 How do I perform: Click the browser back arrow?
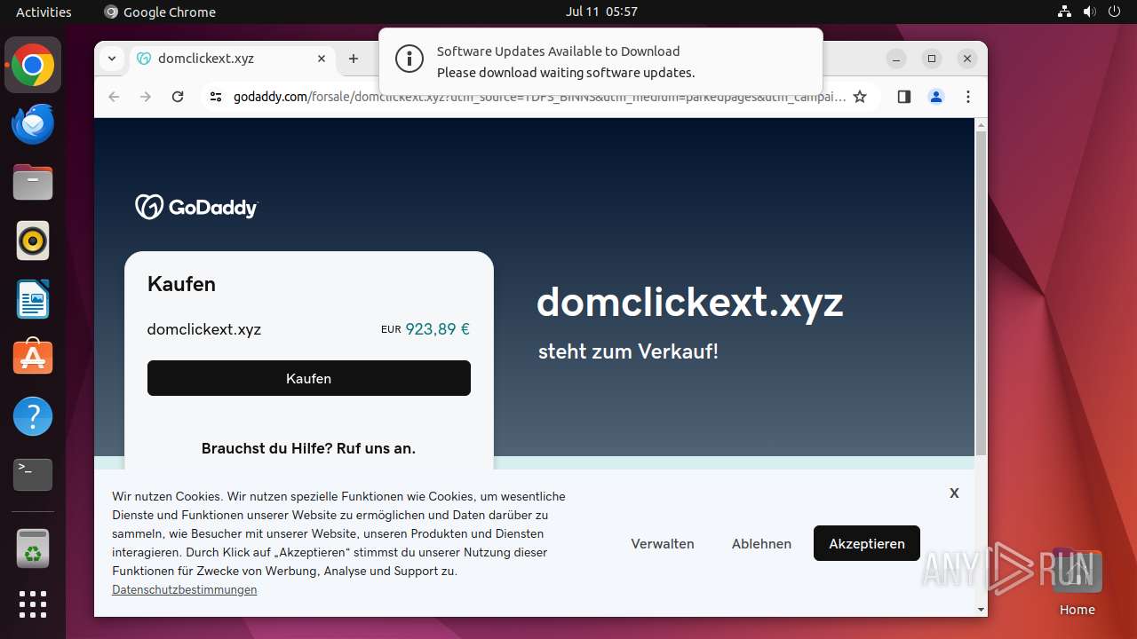pos(114,97)
